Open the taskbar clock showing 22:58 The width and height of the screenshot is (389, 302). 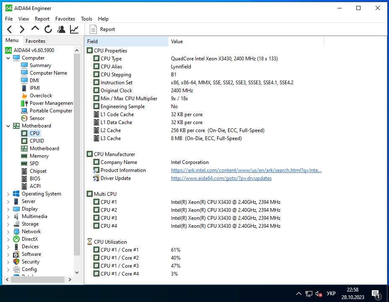pyautogui.click(x=353, y=294)
